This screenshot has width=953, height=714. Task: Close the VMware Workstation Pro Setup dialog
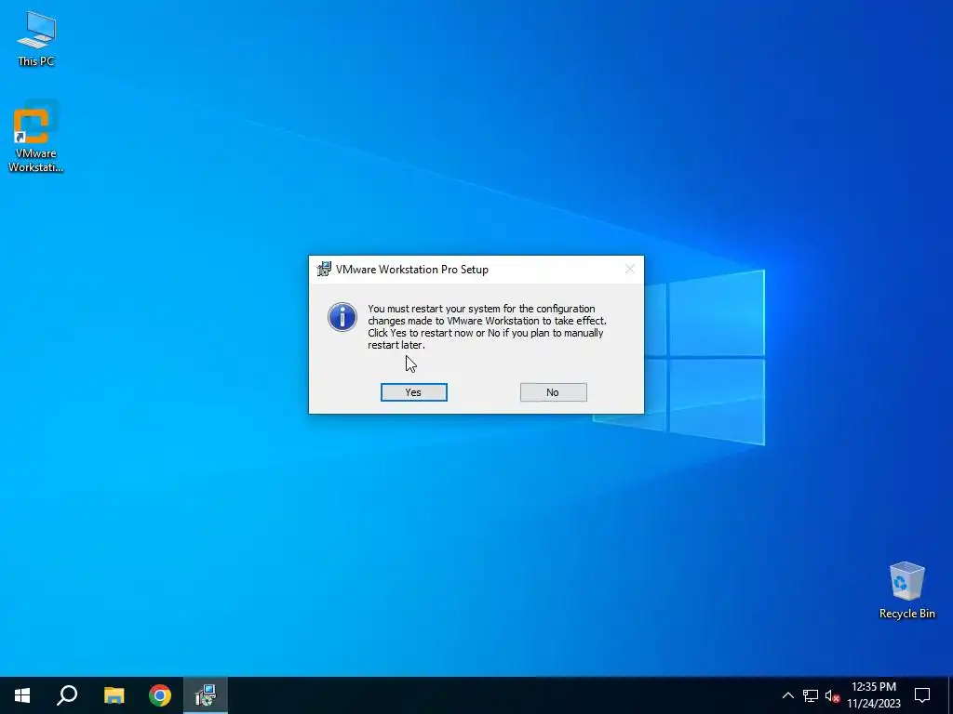coord(630,269)
